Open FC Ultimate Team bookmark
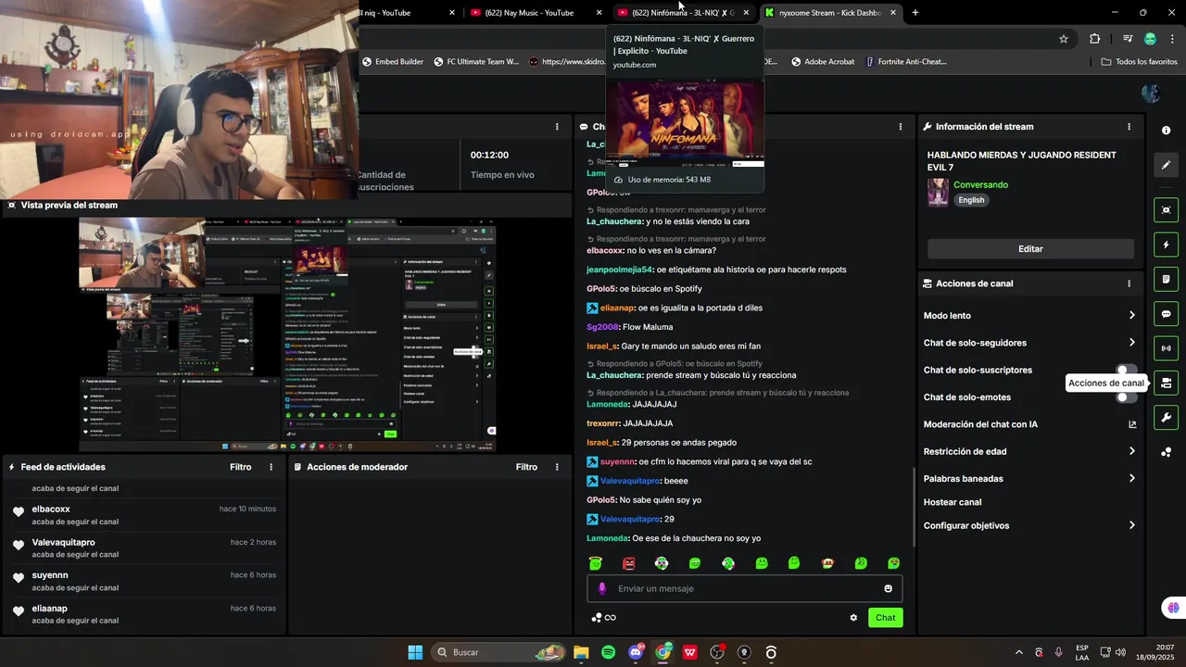Viewport: 1186px width, 667px height. click(475, 62)
